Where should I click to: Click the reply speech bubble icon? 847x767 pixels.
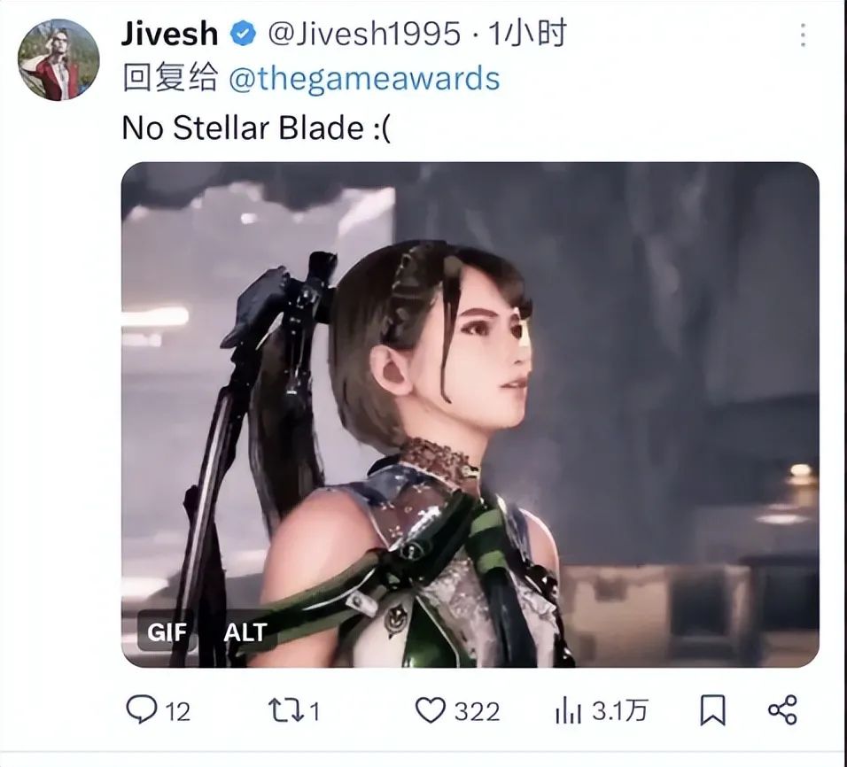[x=142, y=709]
